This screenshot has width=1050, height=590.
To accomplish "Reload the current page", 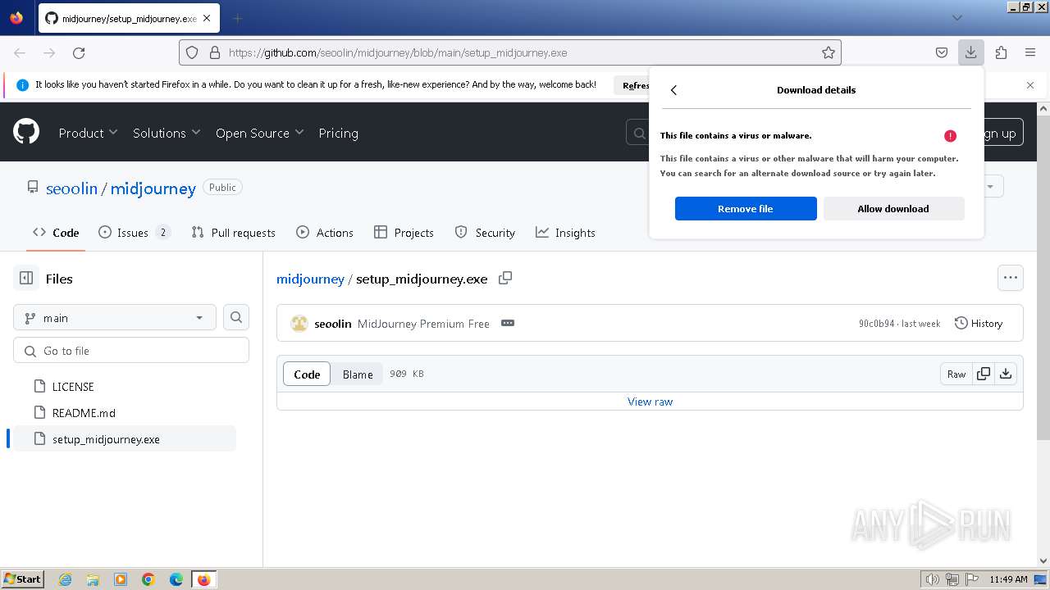I will [79, 52].
